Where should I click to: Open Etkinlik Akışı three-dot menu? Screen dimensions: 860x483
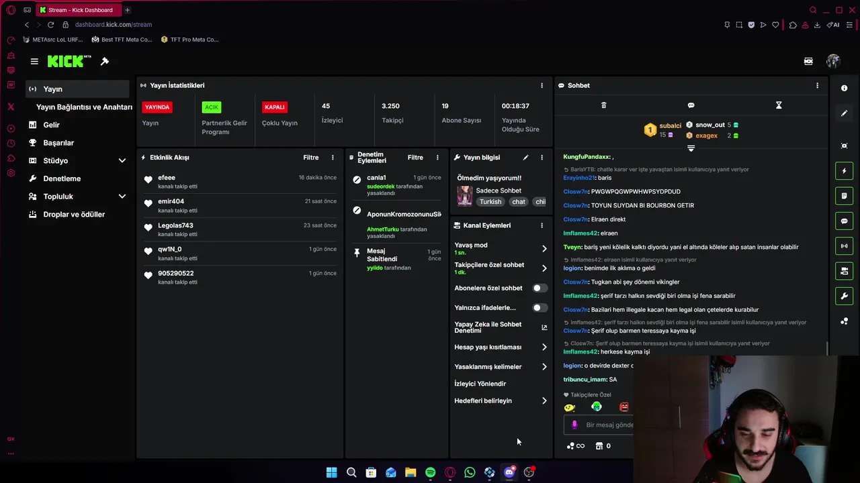click(332, 158)
